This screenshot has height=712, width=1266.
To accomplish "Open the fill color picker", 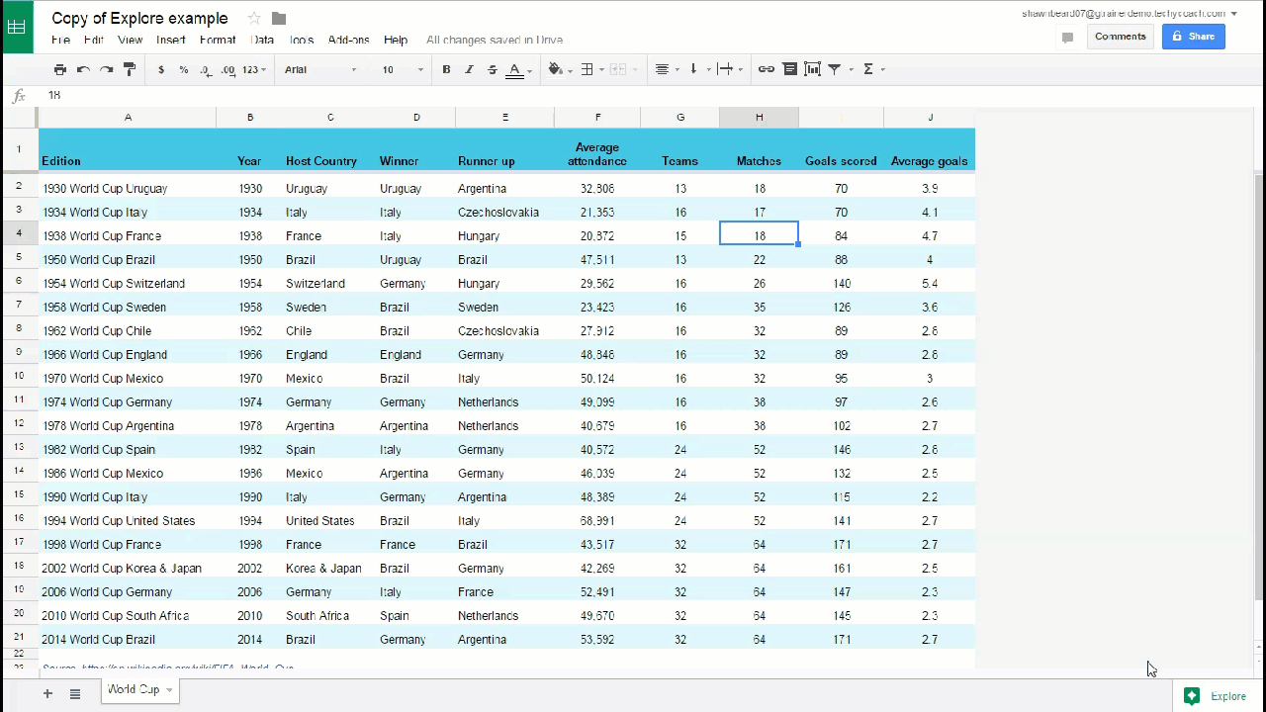I will click(555, 69).
